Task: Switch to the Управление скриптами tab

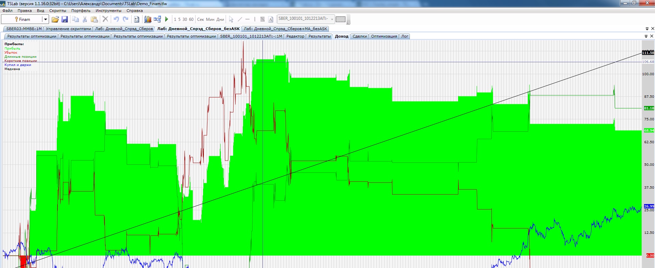Action: click(68, 29)
